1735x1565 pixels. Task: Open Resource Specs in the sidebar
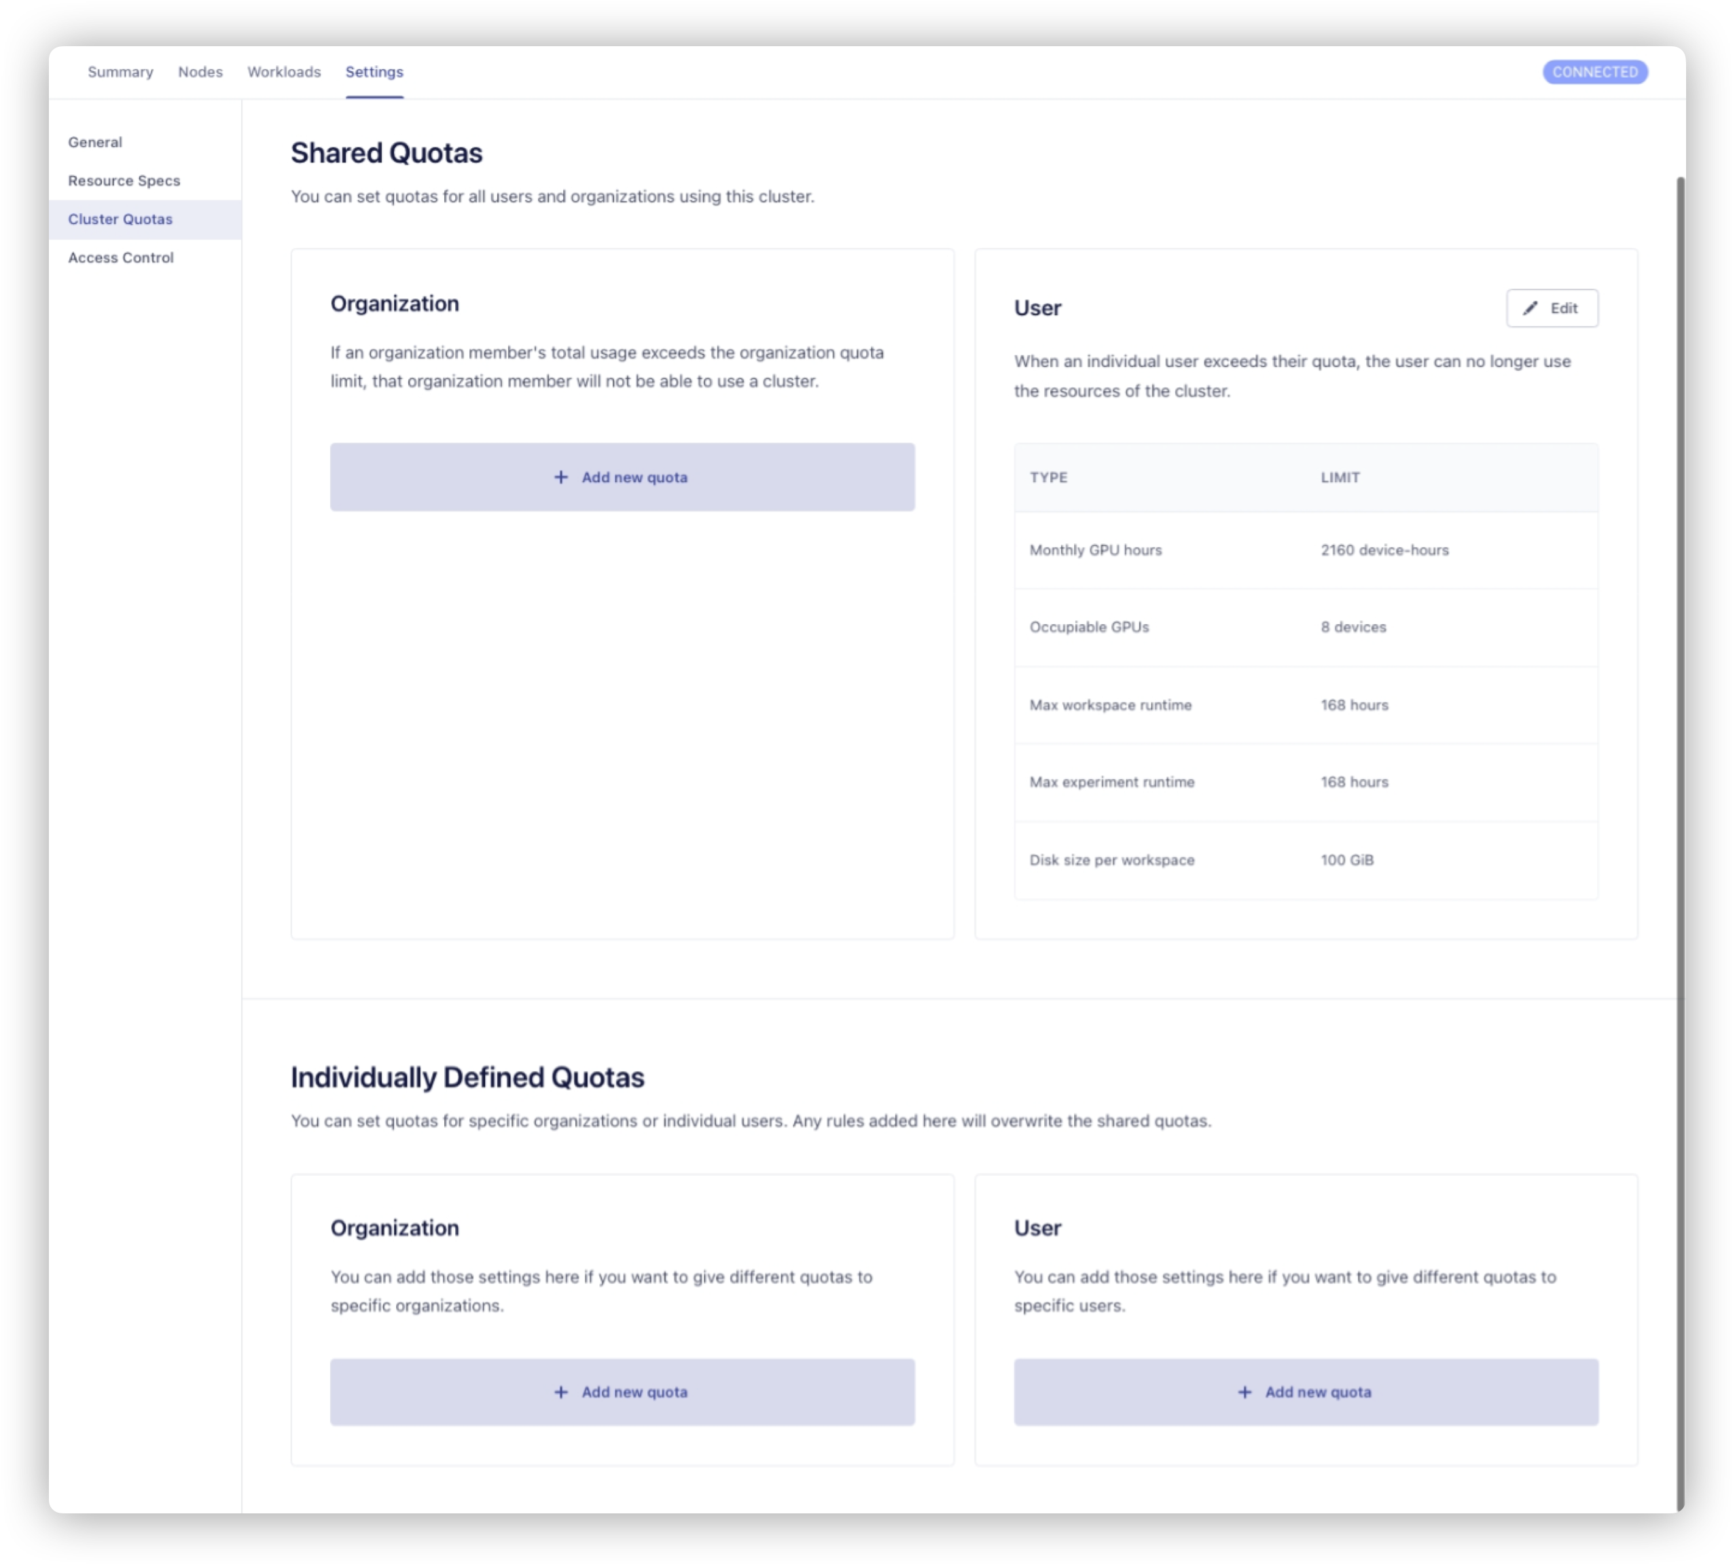[x=124, y=181]
